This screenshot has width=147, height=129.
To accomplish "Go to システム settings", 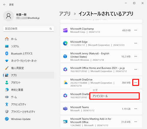I will tap(29, 46).
